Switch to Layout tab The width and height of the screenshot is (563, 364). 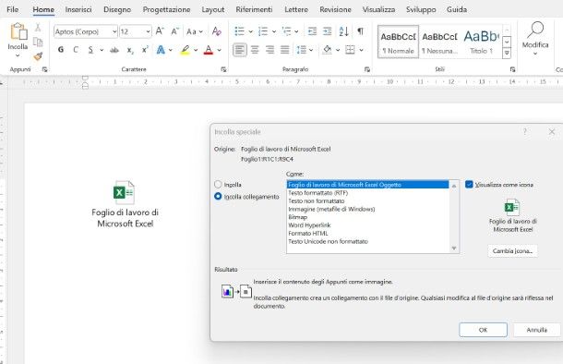point(213,9)
